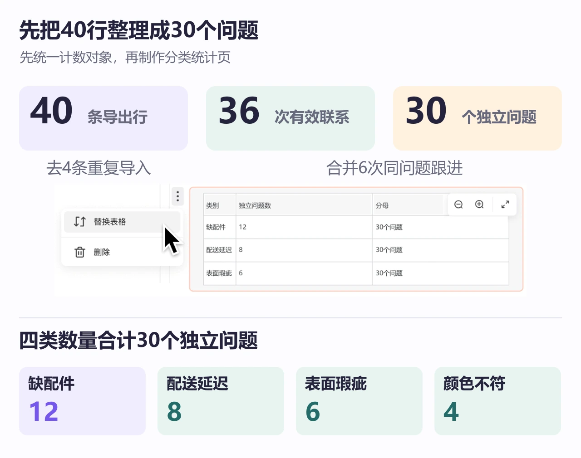This screenshot has width=581, height=458.
Task: Click the heading 先把40行整理成30个问题
Action: (139, 30)
